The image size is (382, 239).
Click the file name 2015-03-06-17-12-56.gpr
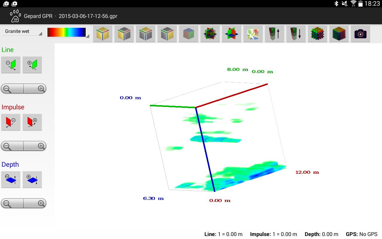click(88, 16)
